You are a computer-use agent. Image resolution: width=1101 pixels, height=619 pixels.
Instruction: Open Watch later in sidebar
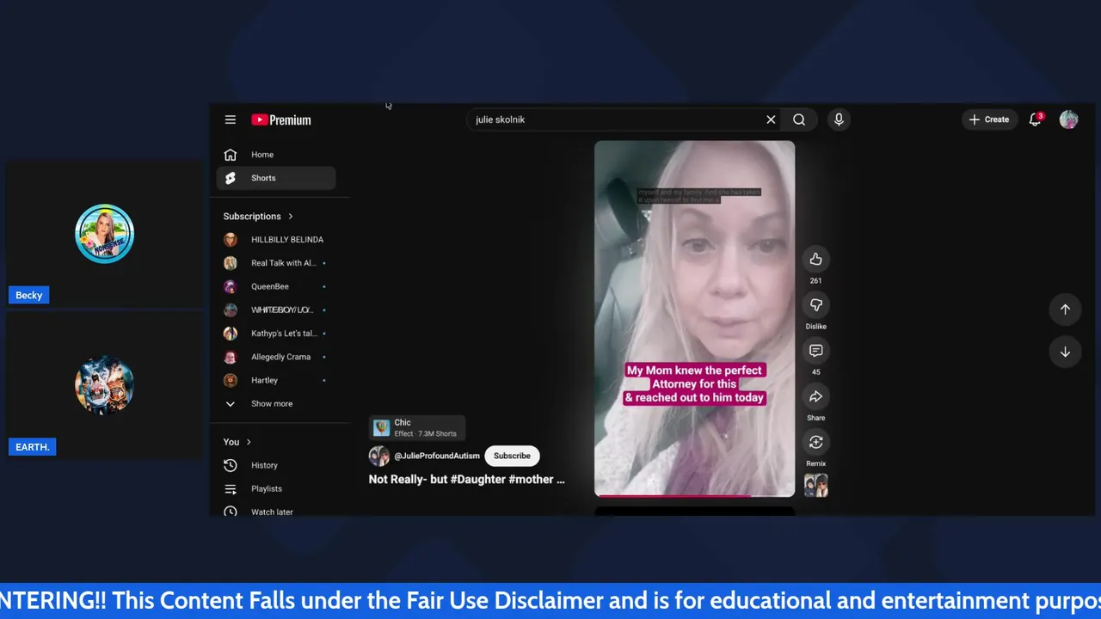[x=276, y=512]
